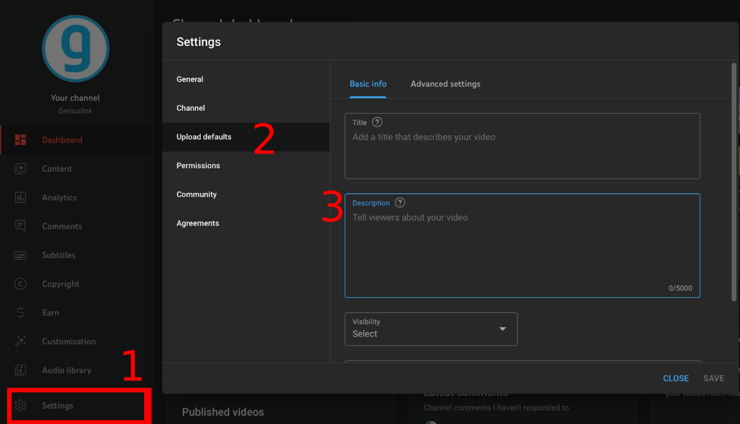
Task: Click into the Description text field
Action: point(522,250)
